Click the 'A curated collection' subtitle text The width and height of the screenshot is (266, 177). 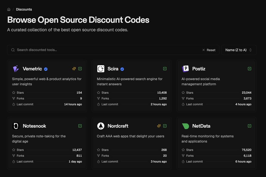pyautogui.click(x=68, y=30)
